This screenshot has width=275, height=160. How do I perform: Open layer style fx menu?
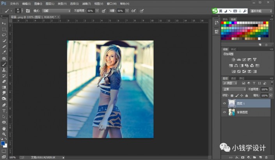(237, 157)
